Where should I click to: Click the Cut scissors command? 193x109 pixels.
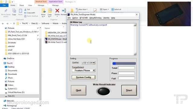tap(27, 9)
